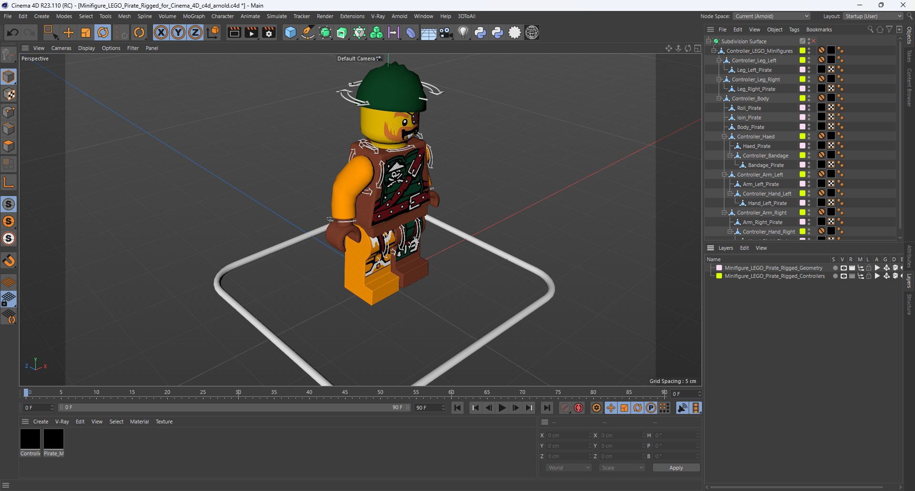Click the globe icon in toolbar
The width and height of the screenshot is (915, 491).
coord(532,32)
